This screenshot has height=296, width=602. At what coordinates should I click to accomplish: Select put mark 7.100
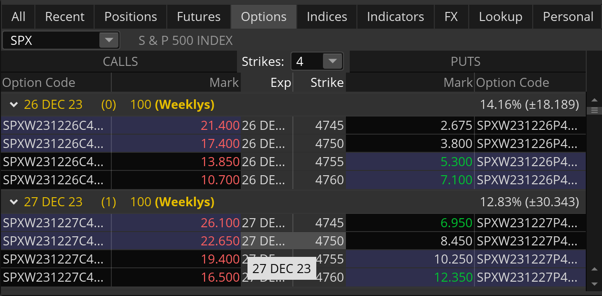point(456,180)
